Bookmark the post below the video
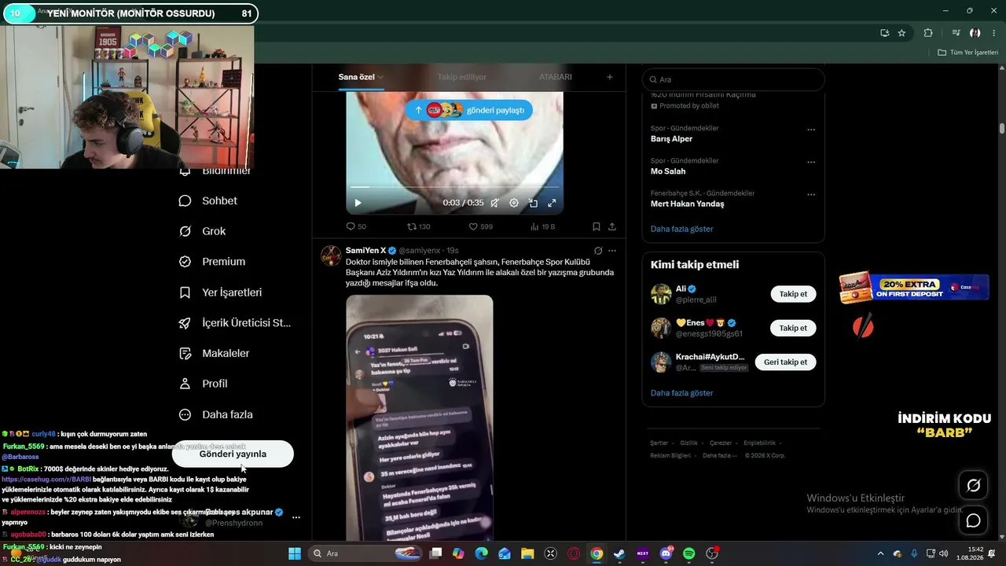This screenshot has height=566, width=1006. coord(597,226)
